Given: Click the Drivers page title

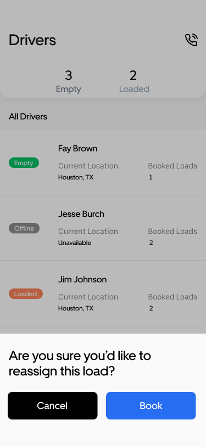Looking at the screenshot, I should (32, 40).
